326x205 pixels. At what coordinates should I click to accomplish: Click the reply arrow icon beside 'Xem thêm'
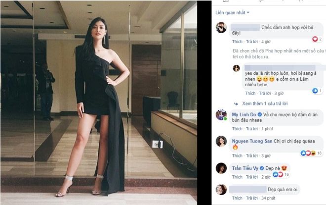[236, 104]
